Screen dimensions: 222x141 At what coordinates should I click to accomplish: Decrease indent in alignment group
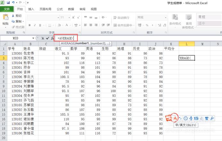click(x=103, y=25)
